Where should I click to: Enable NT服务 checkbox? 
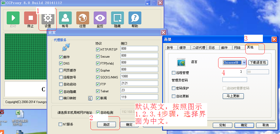tap(60, 124)
